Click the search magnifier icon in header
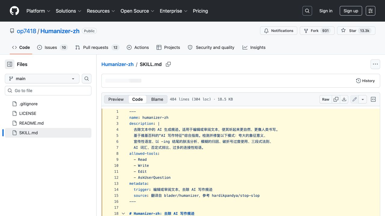 point(307,11)
